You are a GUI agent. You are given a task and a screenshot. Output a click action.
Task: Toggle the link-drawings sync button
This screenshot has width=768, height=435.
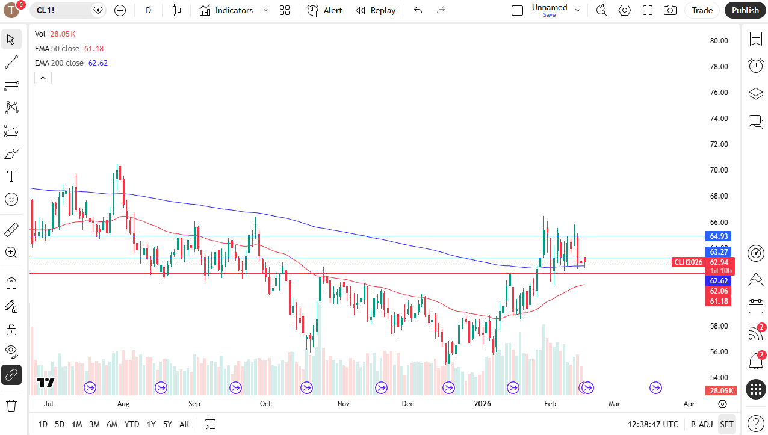pyautogui.click(x=11, y=375)
